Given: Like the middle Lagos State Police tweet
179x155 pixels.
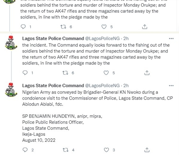Looking at the screenshot, I should pyautogui.click(x=107, y=73).
